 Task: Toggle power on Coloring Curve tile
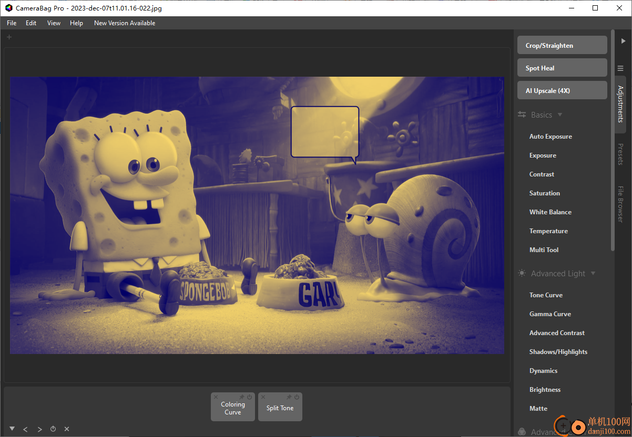pyautogui.click(x=250, y=397)
